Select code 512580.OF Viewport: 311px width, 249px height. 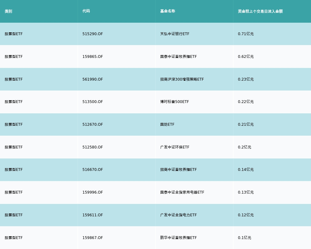pyautogui.click(x=93, y=147)
